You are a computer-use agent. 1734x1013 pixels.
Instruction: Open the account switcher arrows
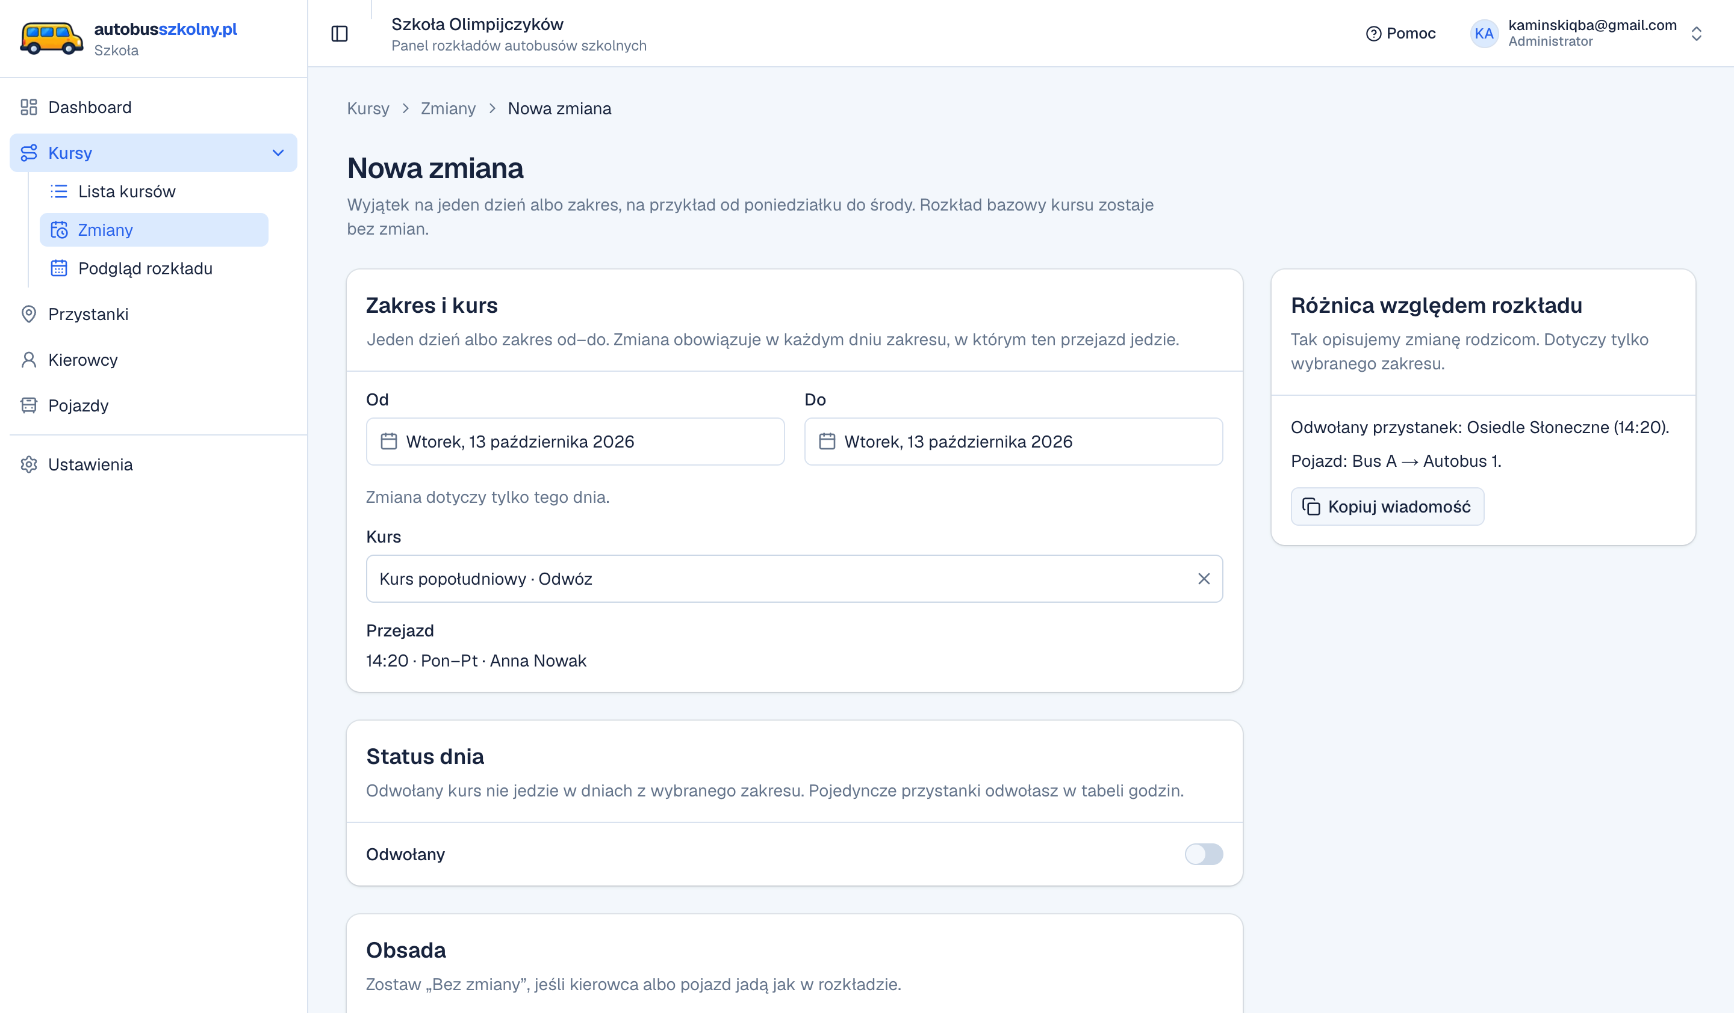pyautogui.click(x=1696, y=34)
